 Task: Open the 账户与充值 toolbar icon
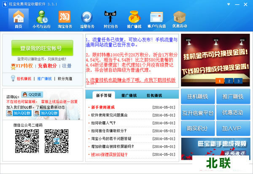tap(157, 19)
